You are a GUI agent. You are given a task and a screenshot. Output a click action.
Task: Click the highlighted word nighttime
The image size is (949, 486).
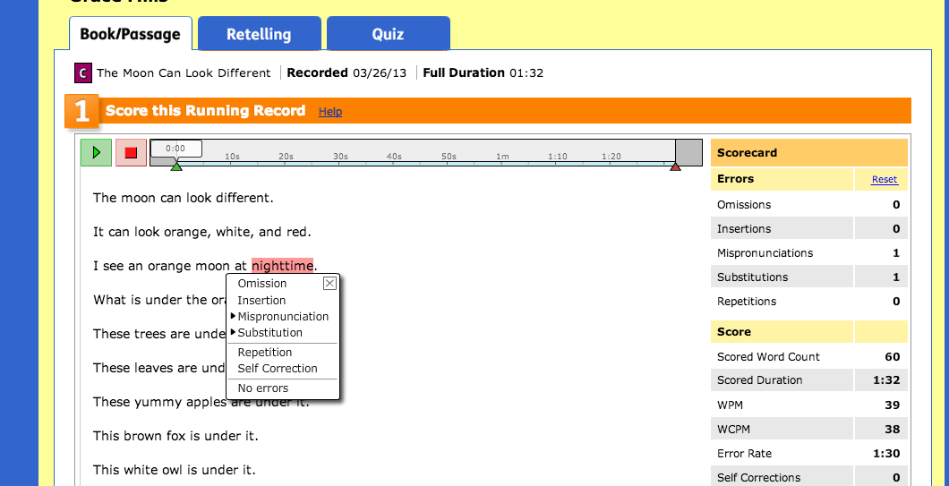[x=283, y=265]
